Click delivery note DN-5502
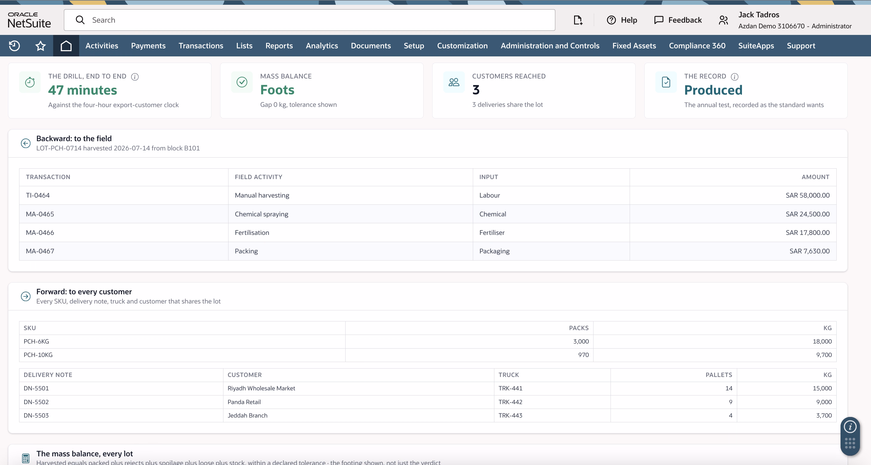This screenshot has height=465, width=871. 36,402
